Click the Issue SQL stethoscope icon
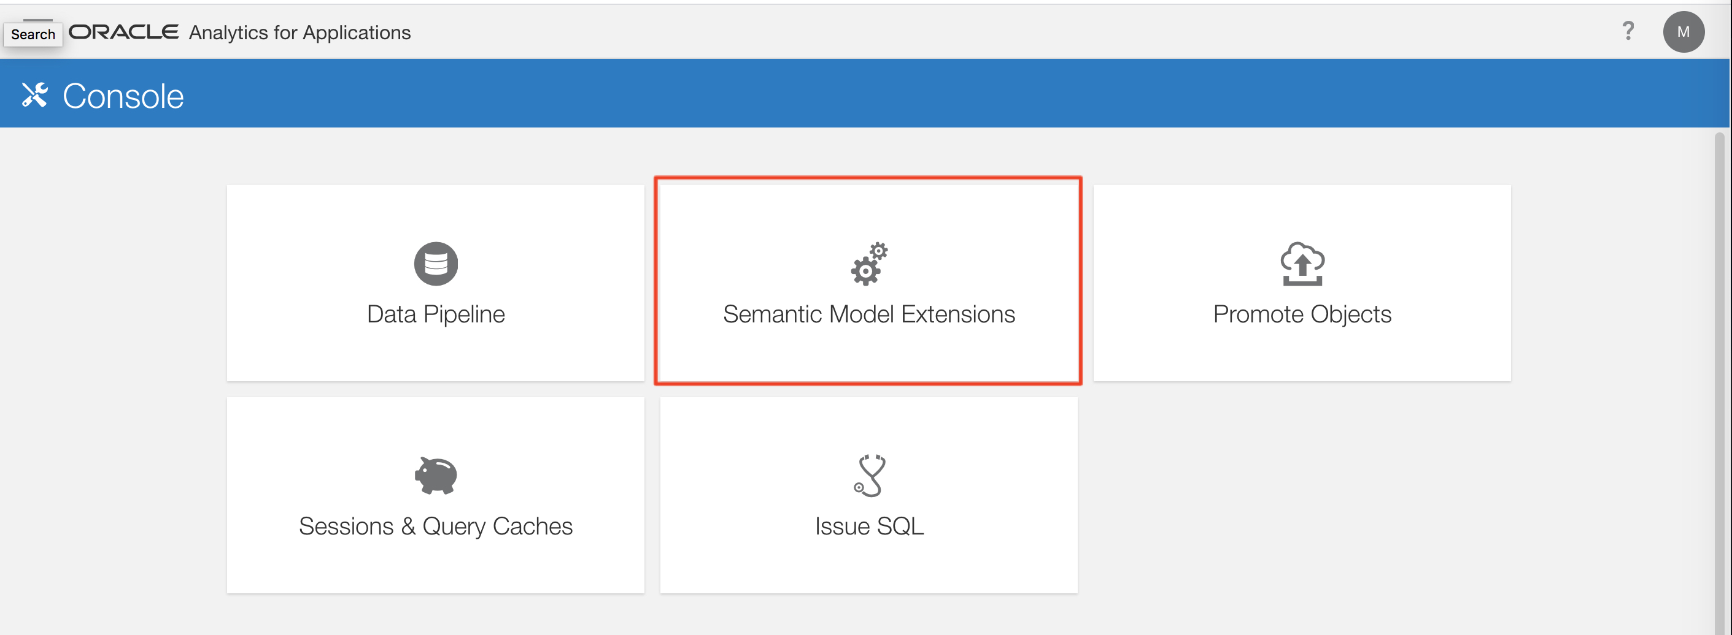Screen dimensions: 1732x635 point(868,475)
